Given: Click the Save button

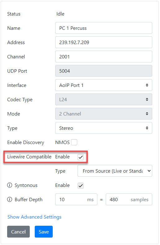Looking at the screenshot, I should click(44, 232).
